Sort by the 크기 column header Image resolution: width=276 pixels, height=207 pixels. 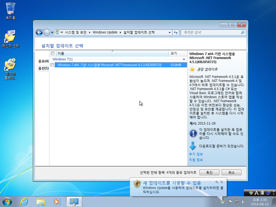(178, 53)
